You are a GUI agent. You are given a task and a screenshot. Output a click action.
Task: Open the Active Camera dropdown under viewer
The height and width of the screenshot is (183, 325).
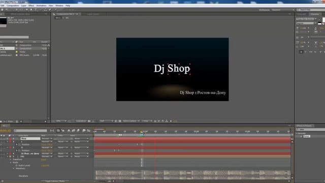point(131,121)
